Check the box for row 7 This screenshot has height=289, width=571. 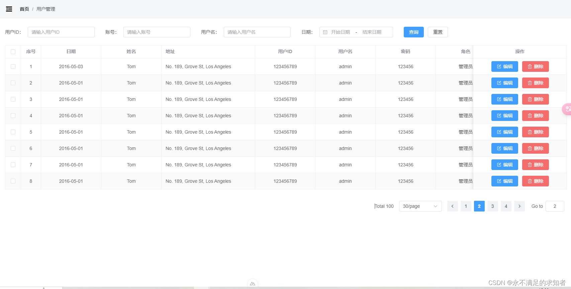pos(13,165)
